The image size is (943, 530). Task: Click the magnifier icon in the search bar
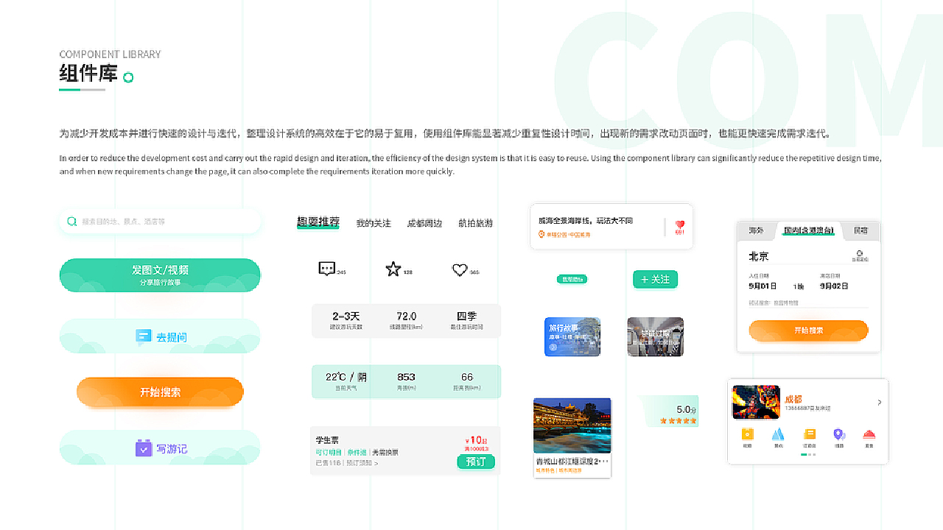coord(71,221)
